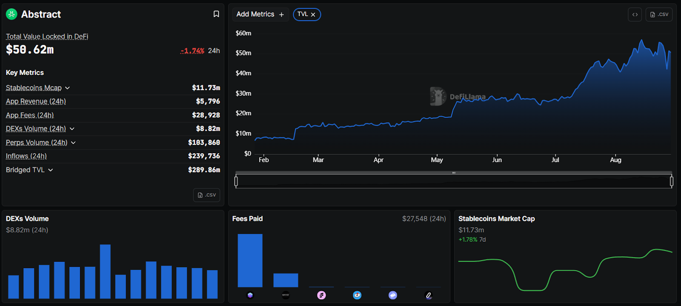Click the pen-shaped protocol icon under Fees Paid
The height and width of the screenshot is (306, 681).
[x=429, y=295]
